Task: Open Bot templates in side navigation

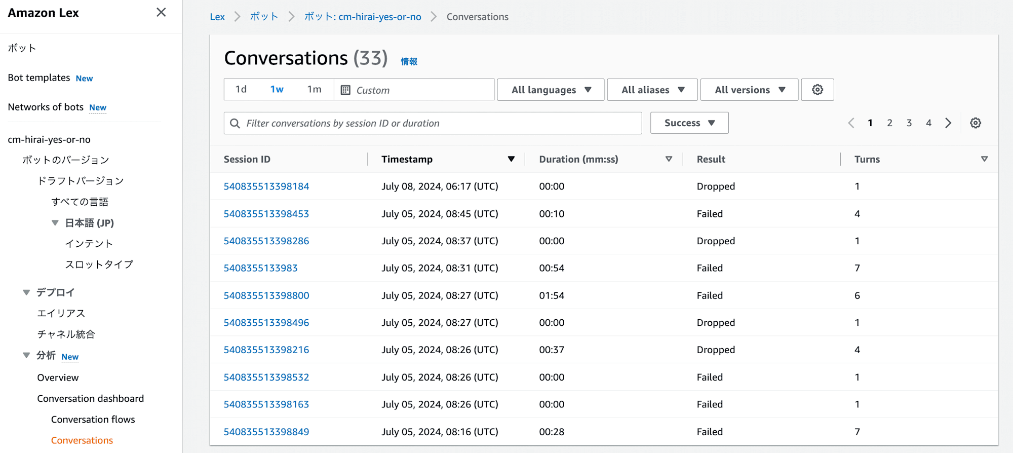Action: [39, 78]
